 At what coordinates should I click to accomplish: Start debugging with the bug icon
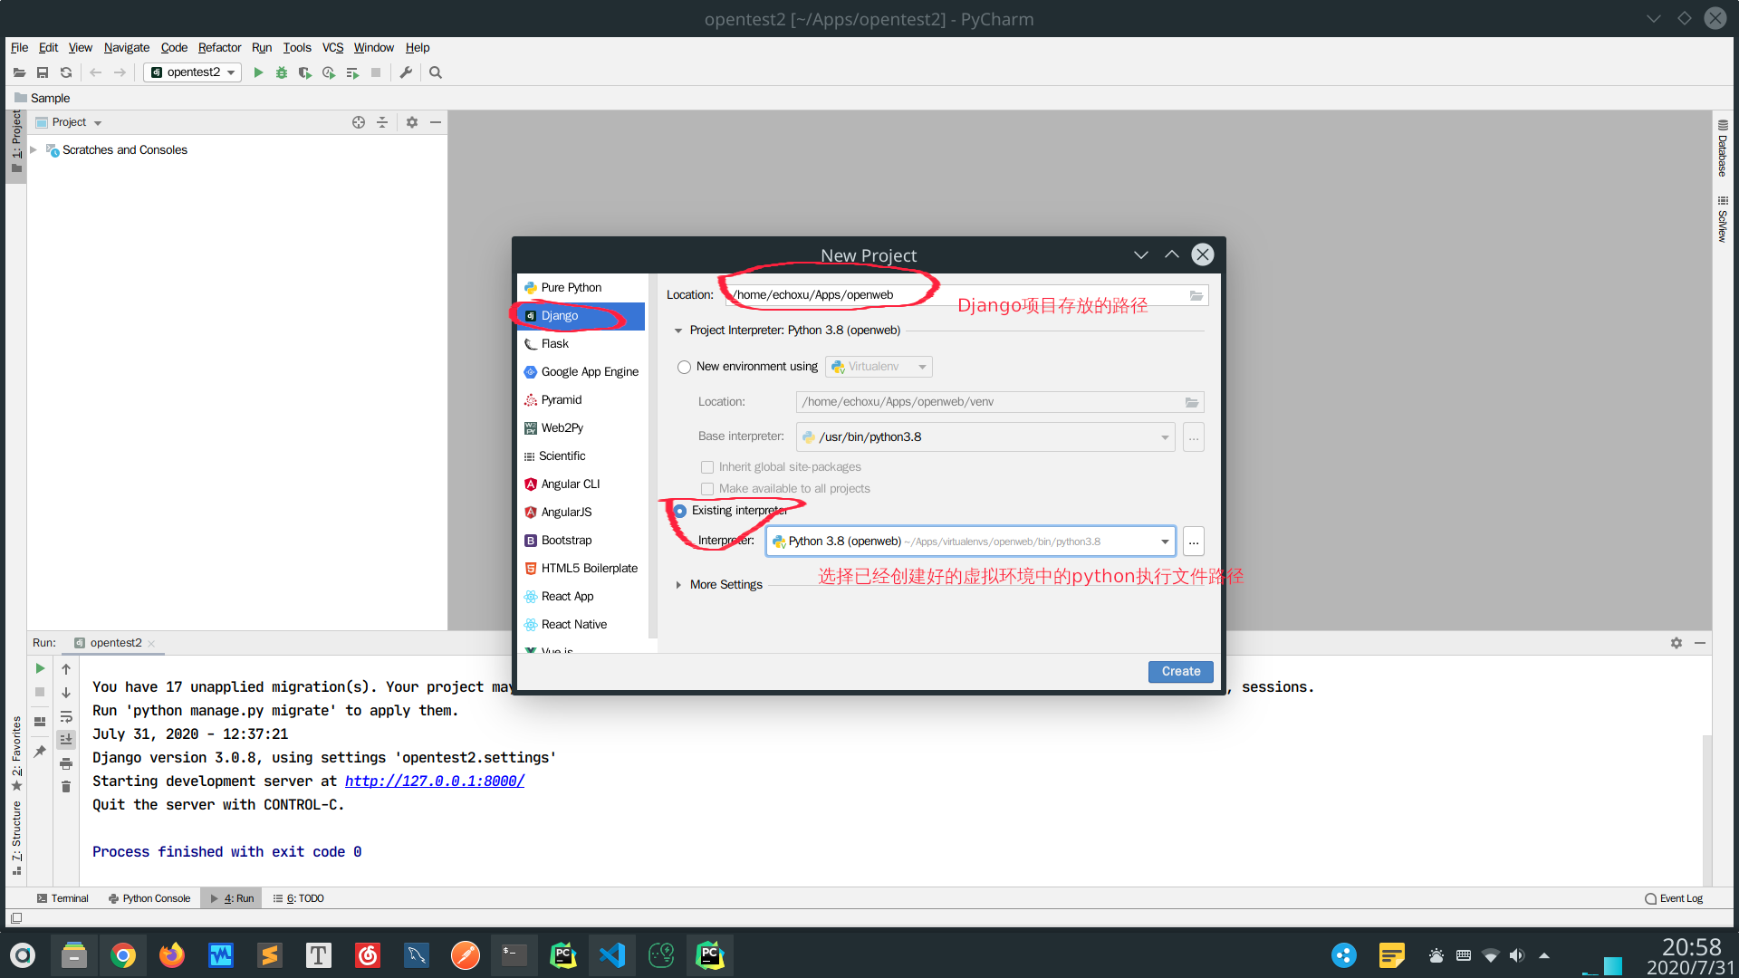point(282,72)
